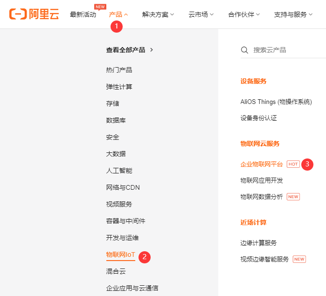Screen dimensions: 326x296
Task: Select 网络与CDN category
Action: pos(123,187)
